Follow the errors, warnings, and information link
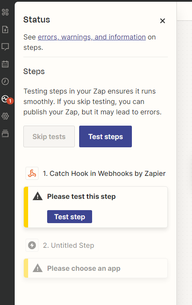 click(x=92, y=37)
